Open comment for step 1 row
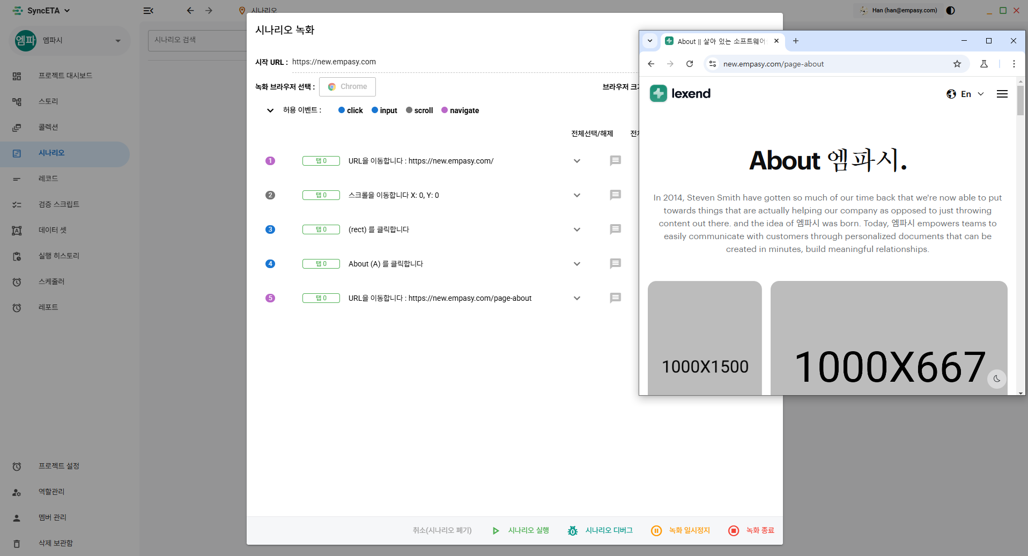This screenshot has width=1028, height=556. (616, 161)
